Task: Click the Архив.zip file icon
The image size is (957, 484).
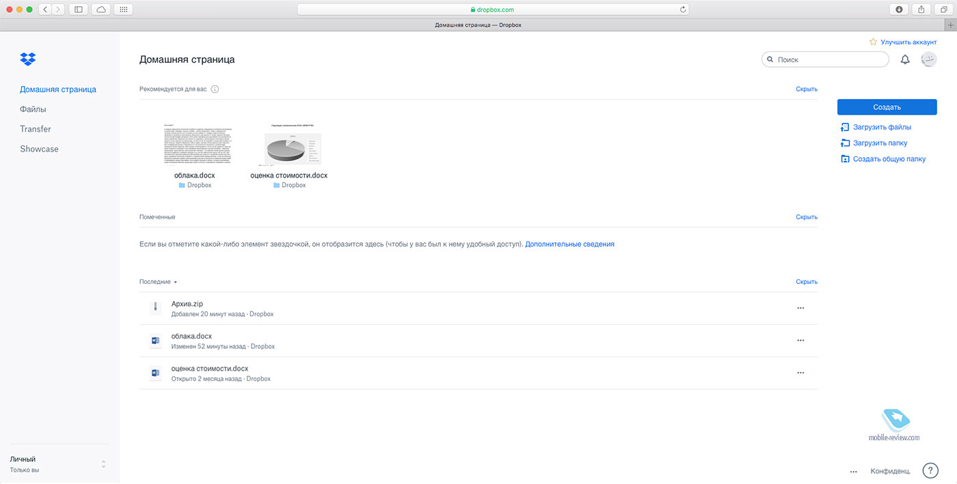Action: [155, 308]
